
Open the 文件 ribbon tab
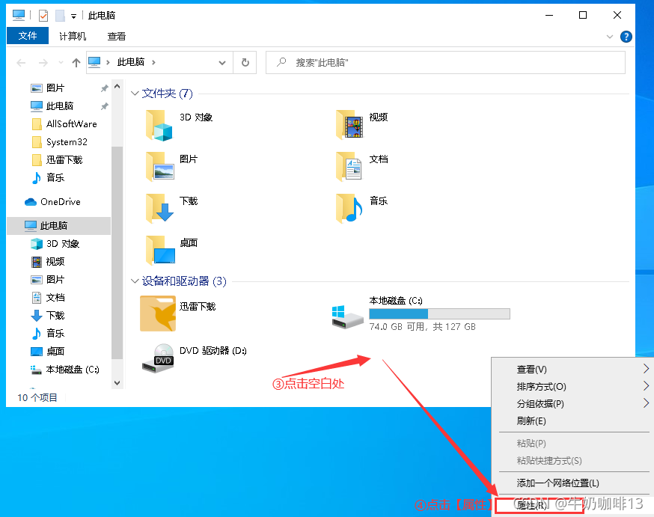point(28,36)
